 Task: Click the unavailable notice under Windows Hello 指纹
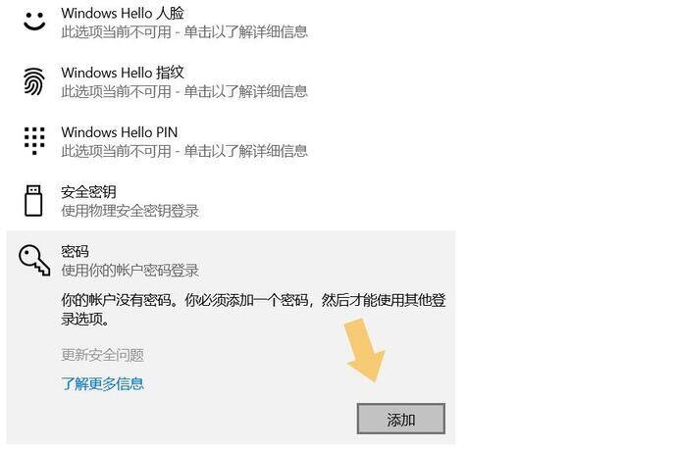184,91
